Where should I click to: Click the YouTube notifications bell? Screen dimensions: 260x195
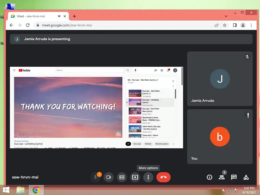click(x=168, y=70)
